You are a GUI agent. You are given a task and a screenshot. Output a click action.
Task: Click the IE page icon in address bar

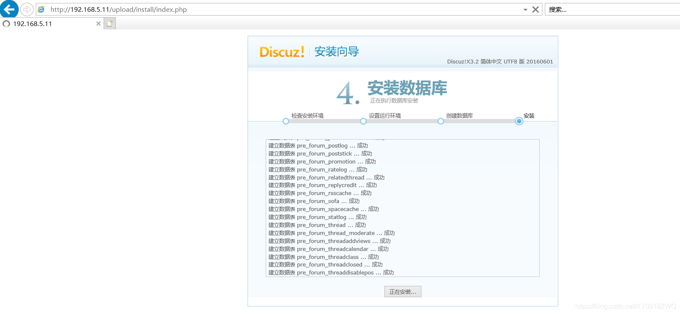coord(41,9)
